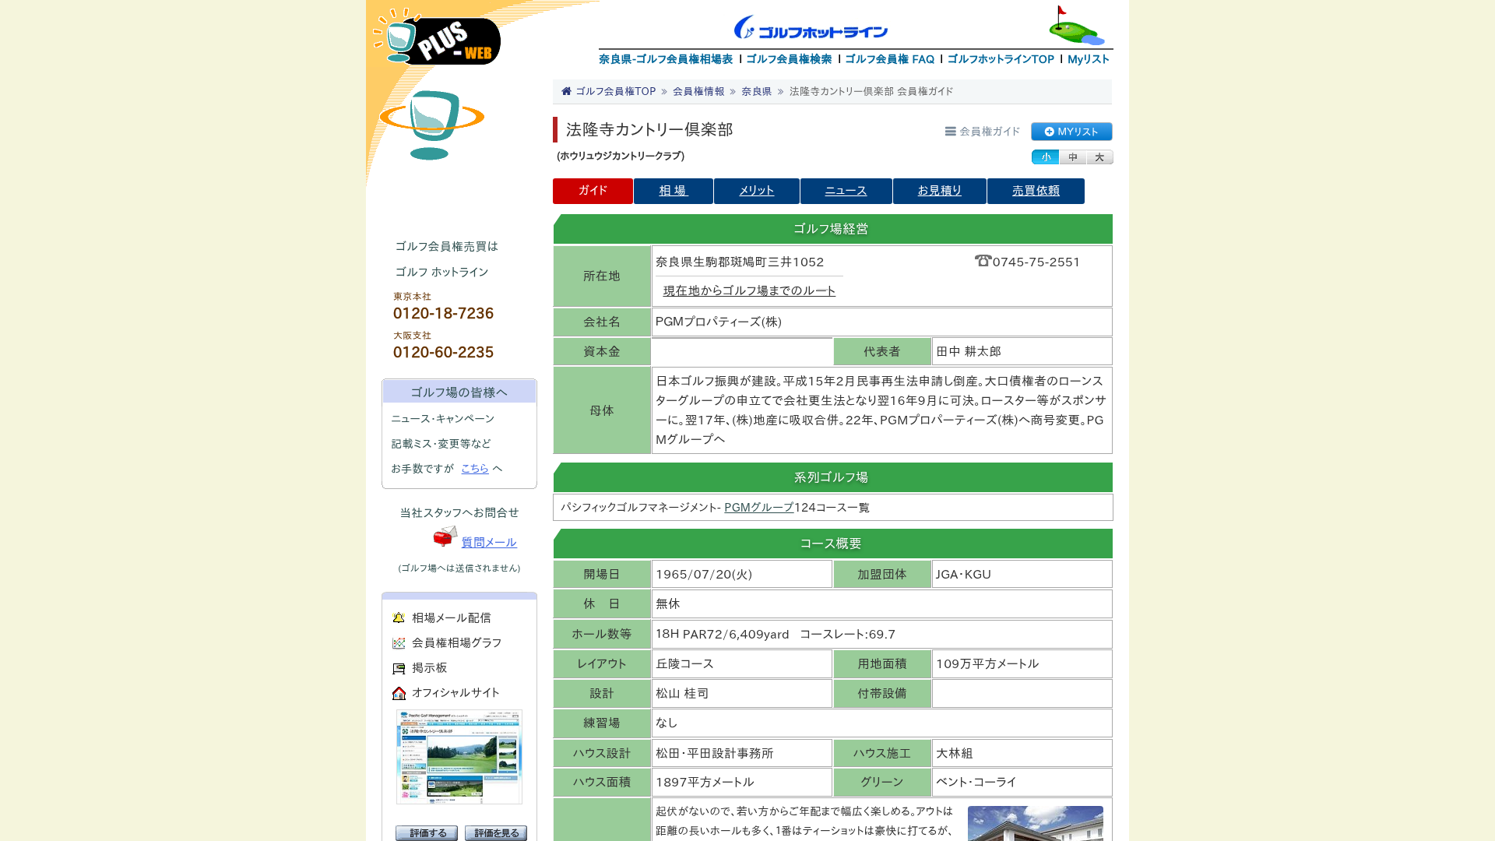
Task: Open the 会員権相場グラフ chart icon
Action: tap(399, 643)
